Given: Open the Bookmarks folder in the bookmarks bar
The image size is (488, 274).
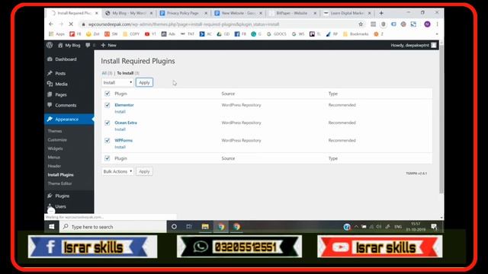Looking at the screenshot, I should tap(356, 33).
